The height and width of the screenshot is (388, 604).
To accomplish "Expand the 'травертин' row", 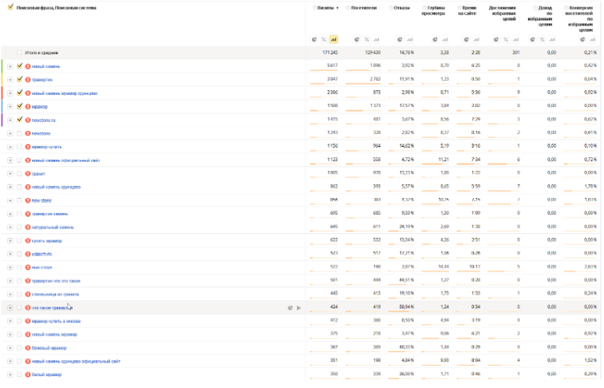I will (x=10, y=80).
